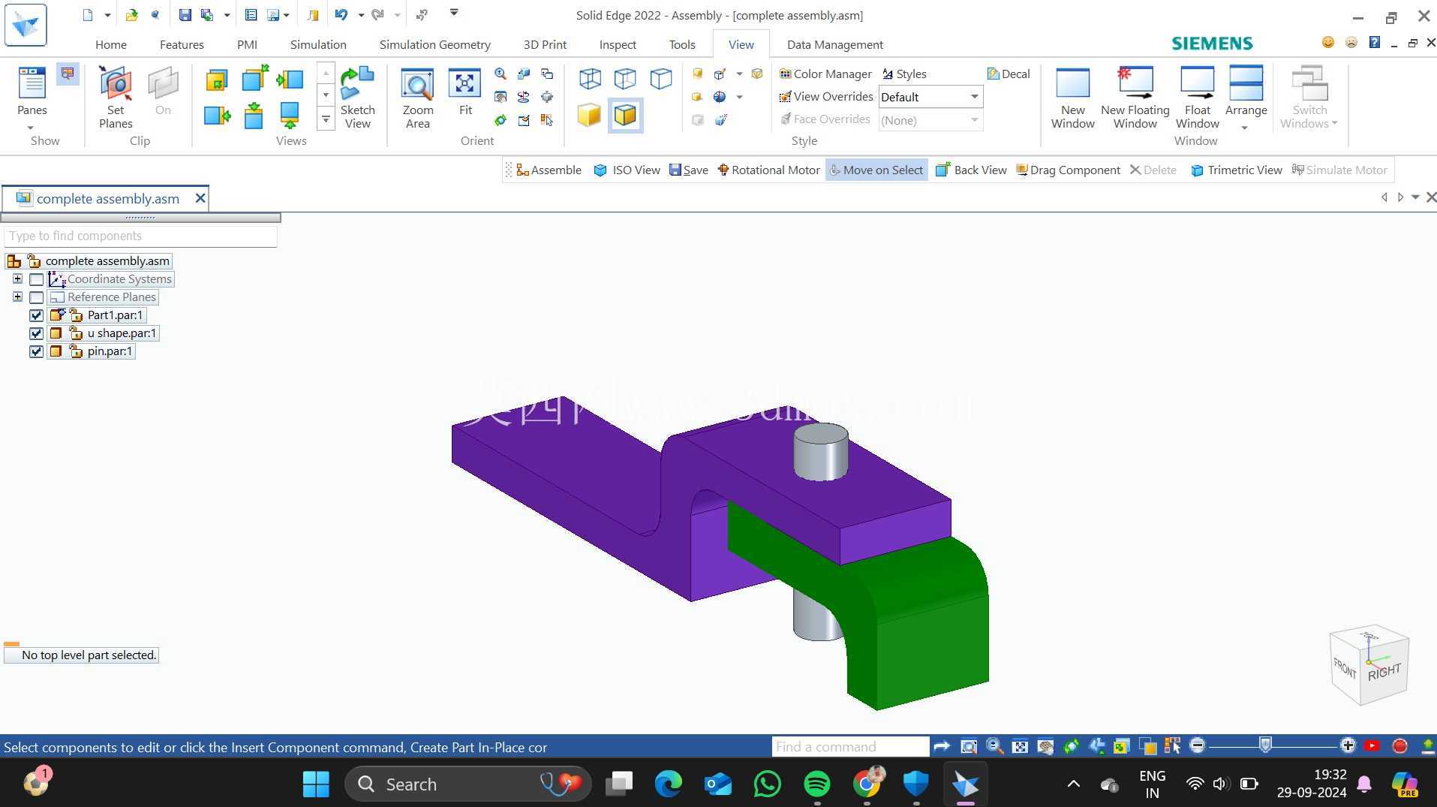
Task: Open the Styles dialog
Action: pos(904,74)
